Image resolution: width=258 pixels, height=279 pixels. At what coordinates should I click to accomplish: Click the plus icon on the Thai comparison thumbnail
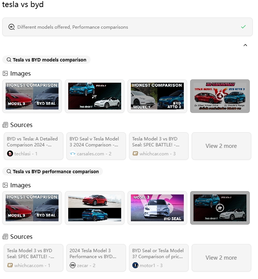click(220, 96)
